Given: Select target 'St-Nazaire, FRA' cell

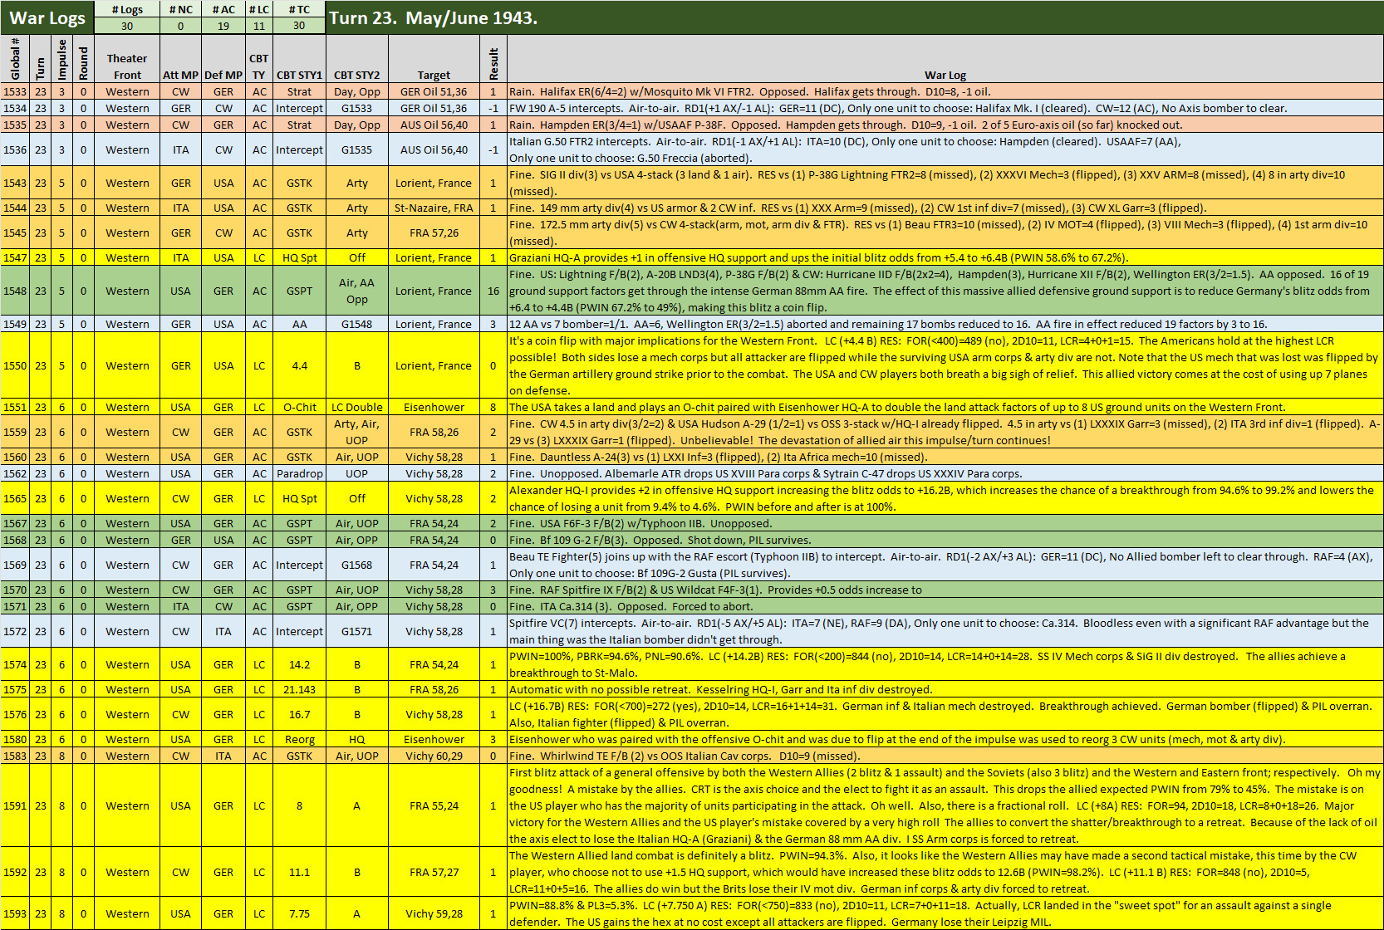Looking at the screenshot, I should (x=434, y=208).
